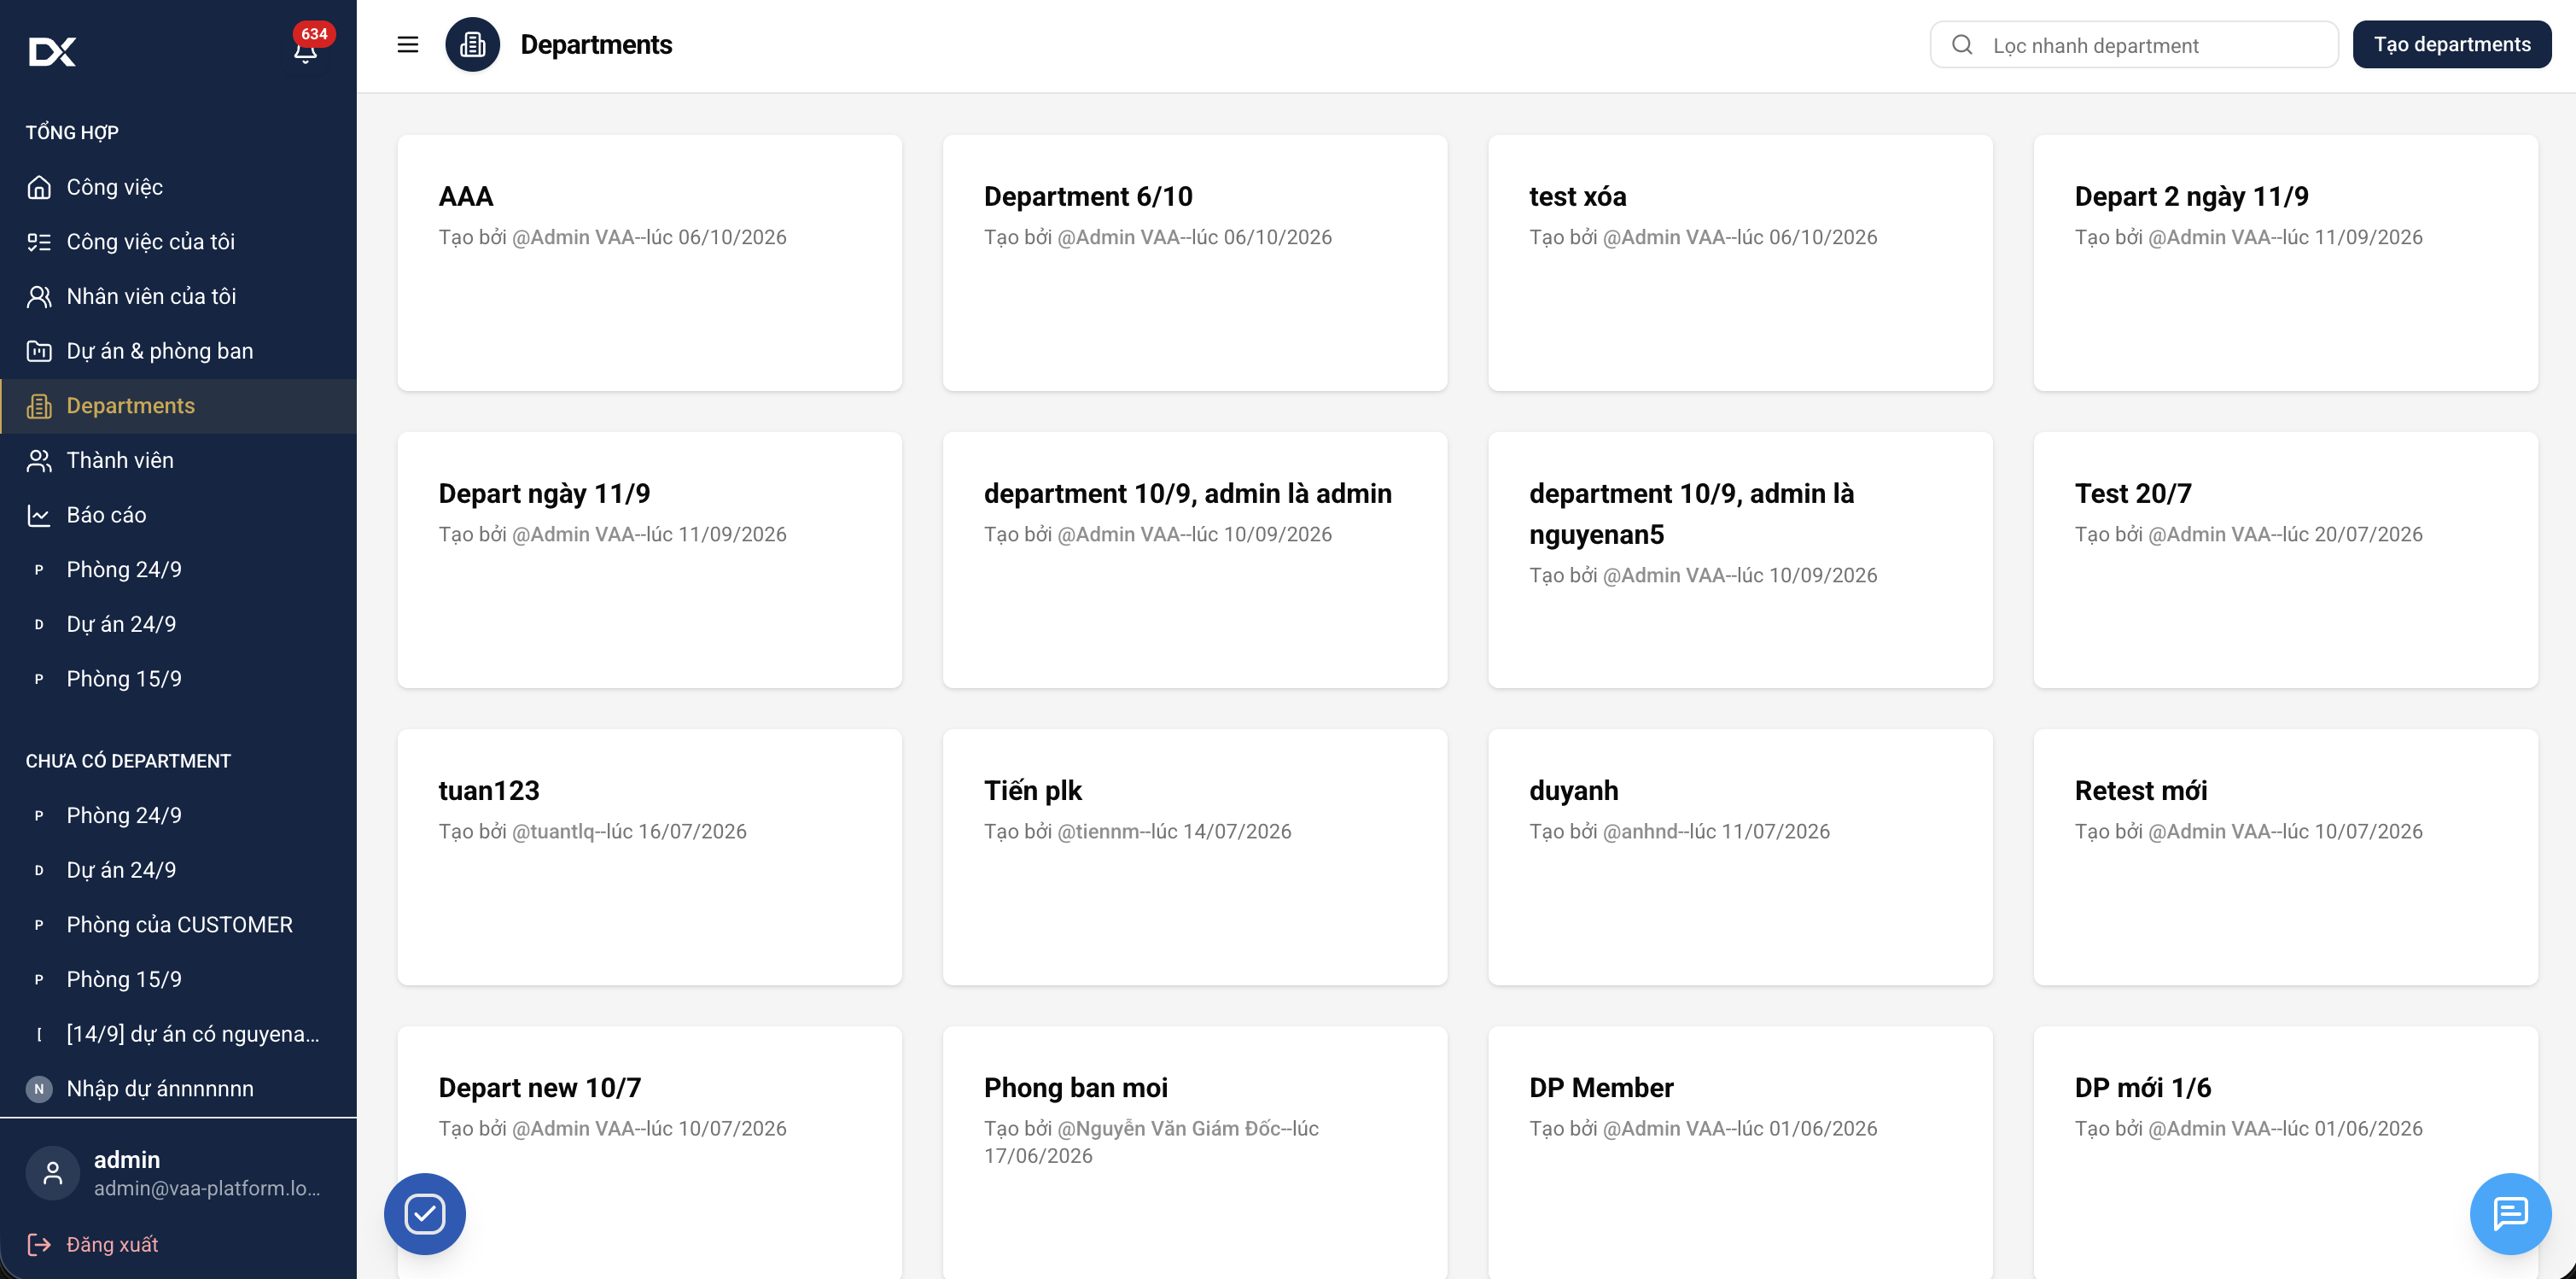Open the AAA department card
The height and width of the screenshot is (1279, 2576).
coord(650,263)
